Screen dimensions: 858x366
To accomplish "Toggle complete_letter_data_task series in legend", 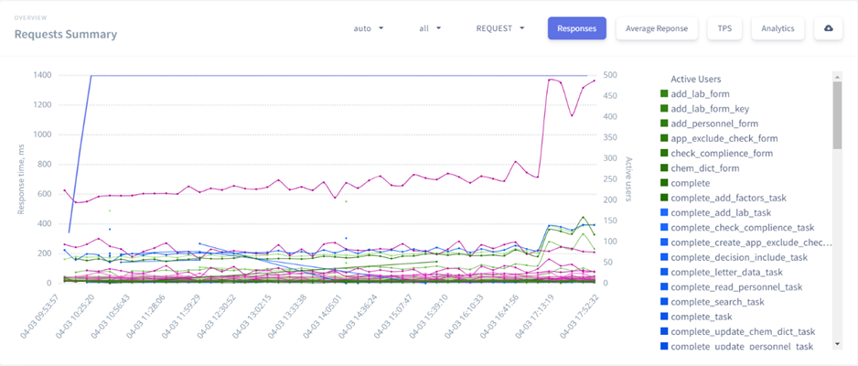I will point(722,272).
